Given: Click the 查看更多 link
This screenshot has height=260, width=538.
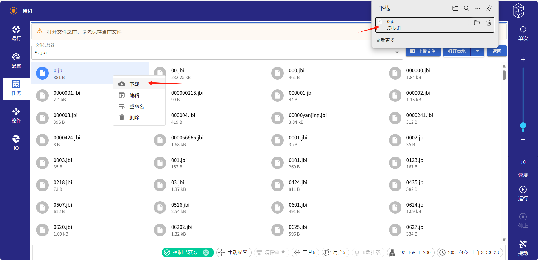Looking at the screenshot, I should pyautogui.click(x=385, y=40).
